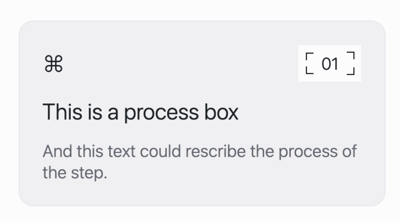Screen dimensions: 400x223
Task: Click "process of" ending the first description line
Action: pos(317,152)
